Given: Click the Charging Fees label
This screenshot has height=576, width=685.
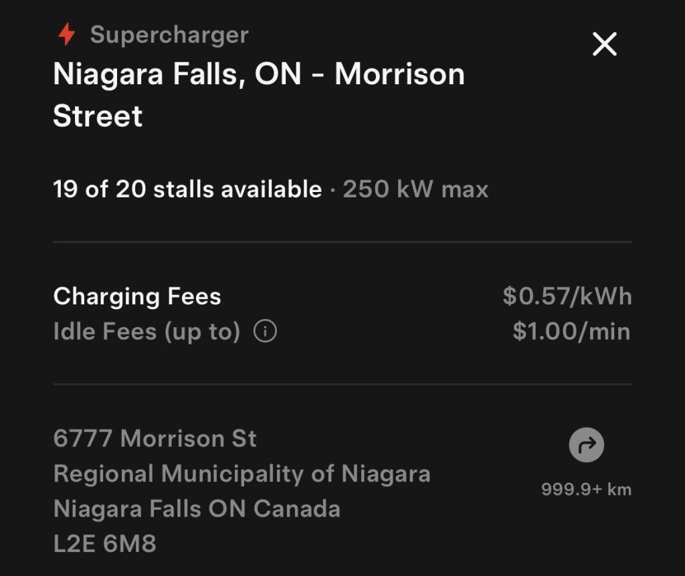Looking at the screenshot, I should tap(137, 296).
